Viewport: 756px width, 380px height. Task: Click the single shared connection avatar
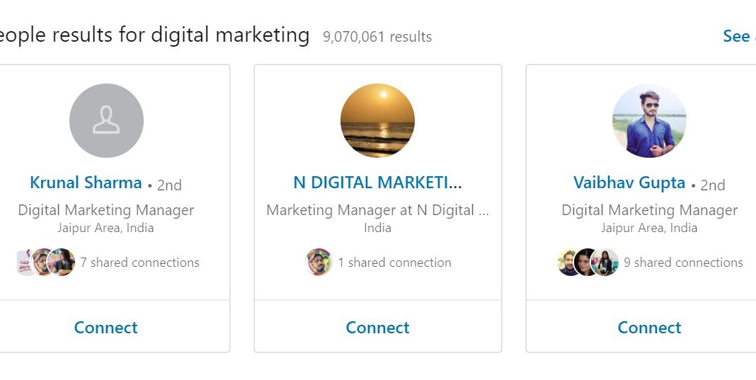(319, 263)
